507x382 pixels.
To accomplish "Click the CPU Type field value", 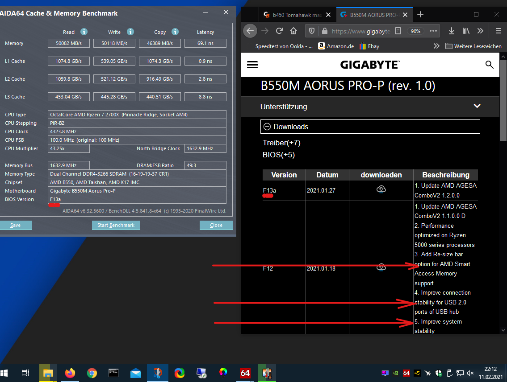I will click(x=137, y=115).
